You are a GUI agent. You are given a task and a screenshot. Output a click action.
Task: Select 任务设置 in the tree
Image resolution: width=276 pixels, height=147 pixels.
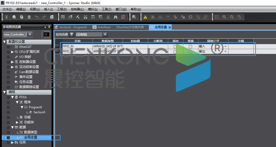coord(26,82)
